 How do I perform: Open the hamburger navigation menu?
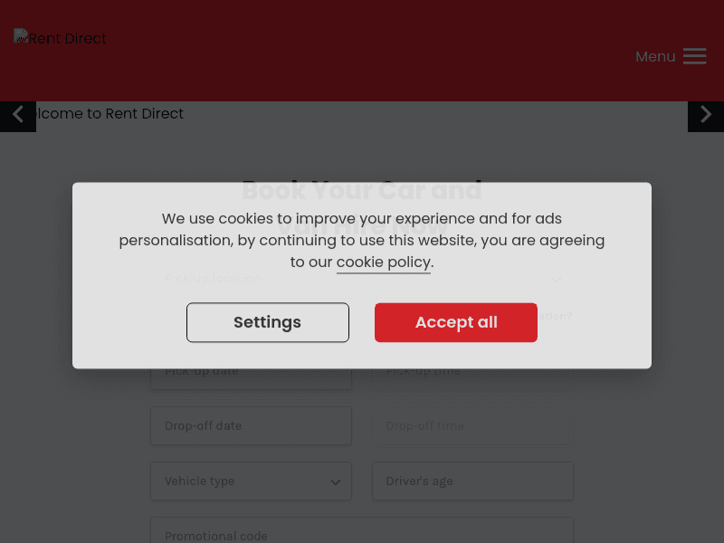[x=695, y=56]
